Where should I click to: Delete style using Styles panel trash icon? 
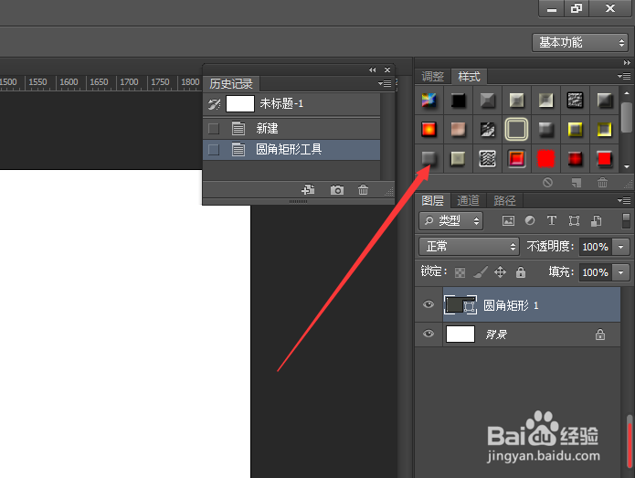coord(603,183)
